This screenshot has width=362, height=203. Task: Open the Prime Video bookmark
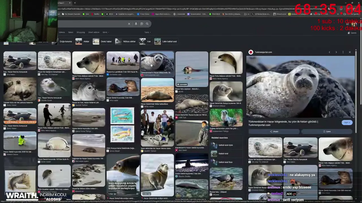click(143, 14)
